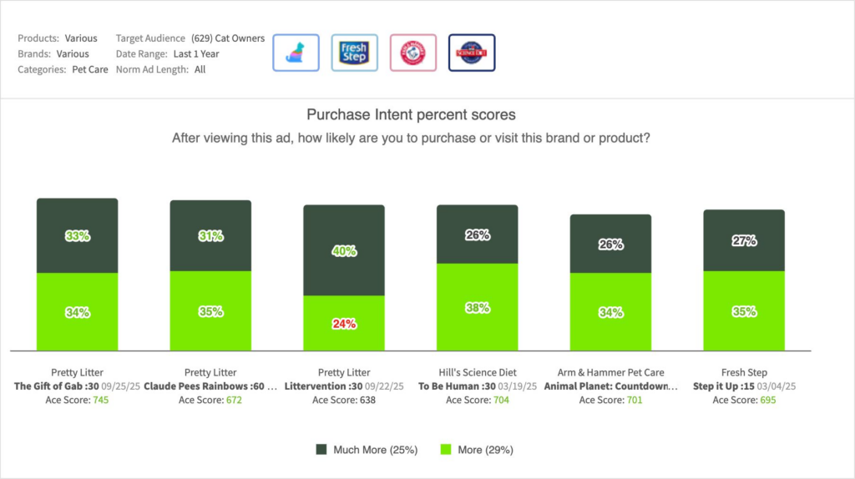Image resolution: width=855 pixels, height=479 pixels.
Task: Toggle the More legend green square
Action: pos(446,450)
